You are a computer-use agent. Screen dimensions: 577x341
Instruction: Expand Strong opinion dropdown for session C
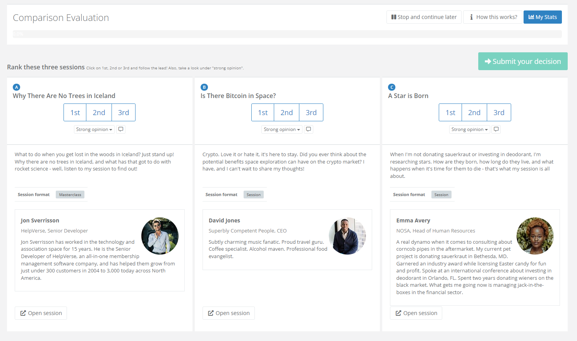tap(469, 129)
